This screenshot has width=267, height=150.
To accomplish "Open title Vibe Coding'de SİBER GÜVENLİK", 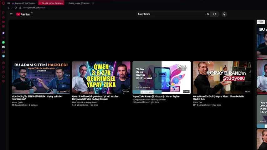I will point(37,97).
